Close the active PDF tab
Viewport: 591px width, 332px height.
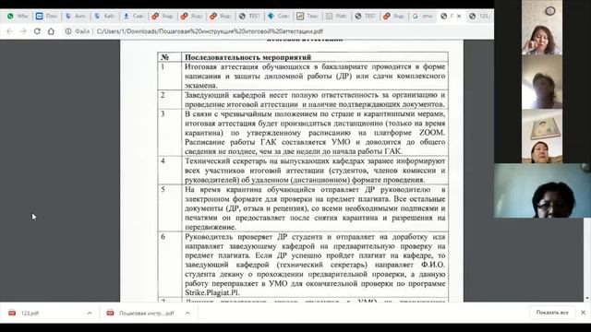[x=459, y=17]
